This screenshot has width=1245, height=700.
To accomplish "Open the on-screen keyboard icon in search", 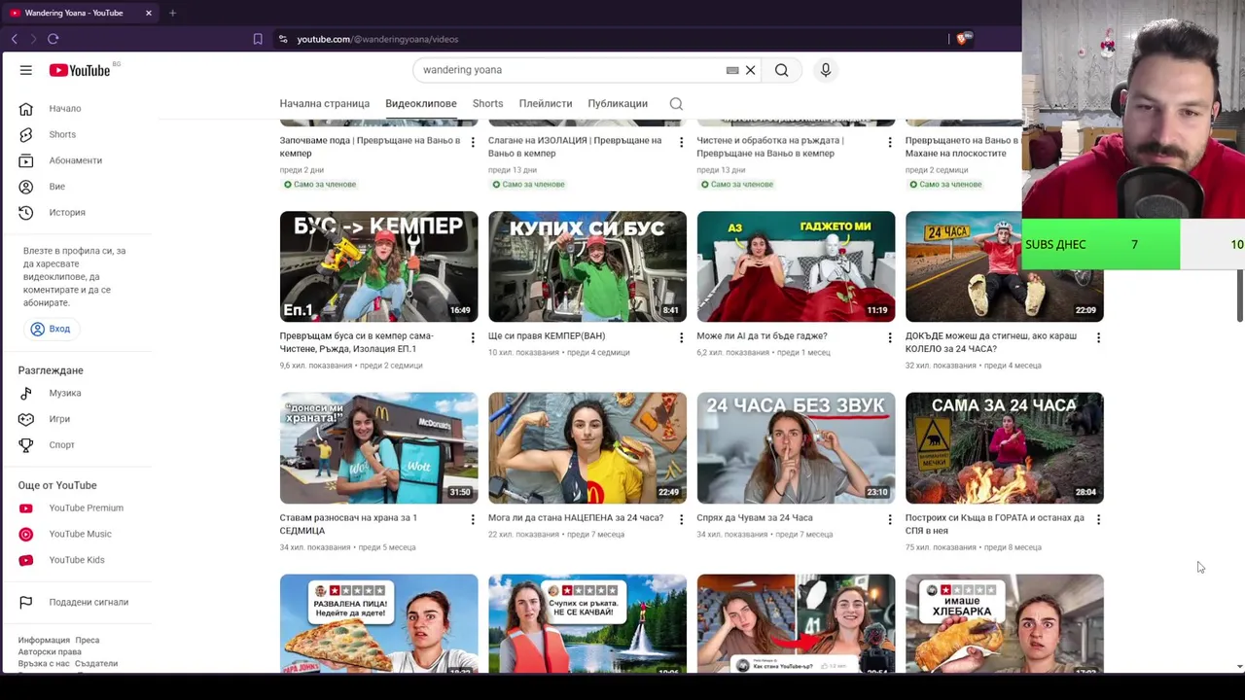I will pos(732,70).
